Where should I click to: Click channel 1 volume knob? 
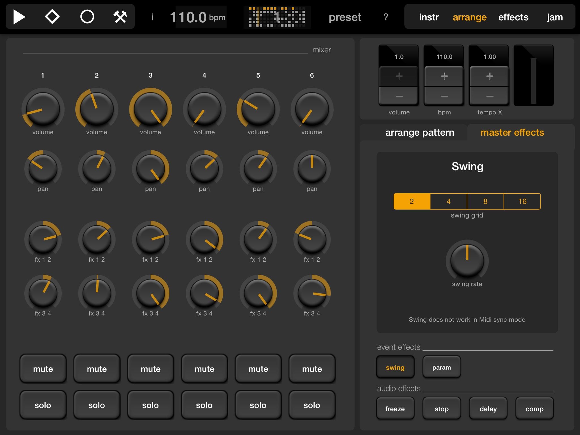click(x=43, y=109)
